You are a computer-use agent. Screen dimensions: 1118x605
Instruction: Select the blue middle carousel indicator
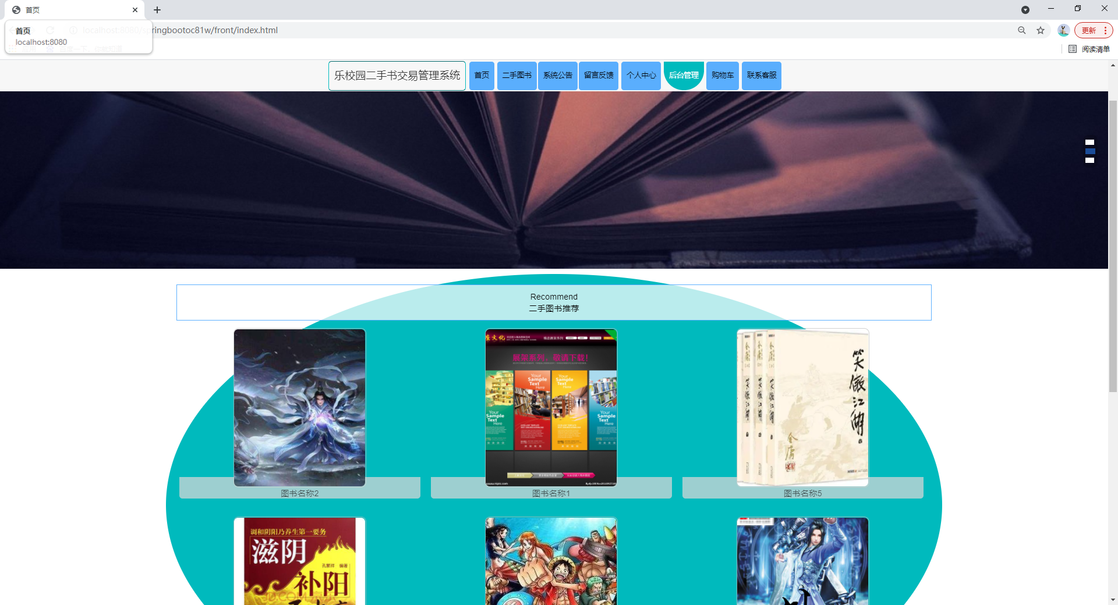(1089, 151)
